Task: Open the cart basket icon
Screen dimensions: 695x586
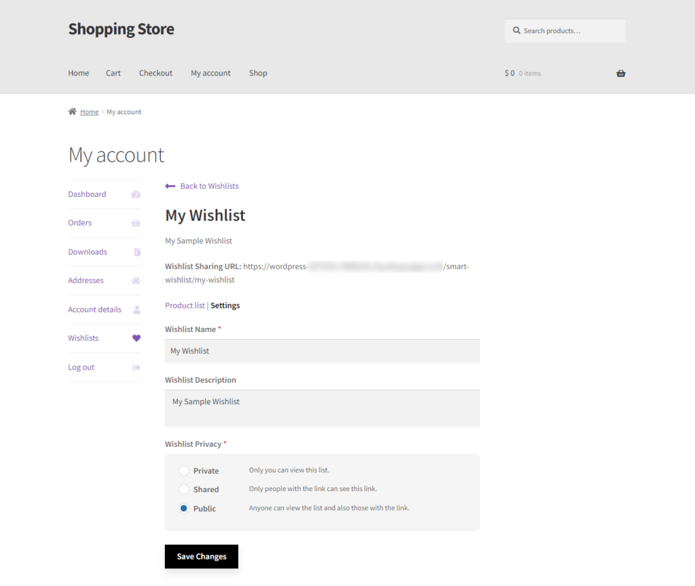Action: [x=620, y=73]
